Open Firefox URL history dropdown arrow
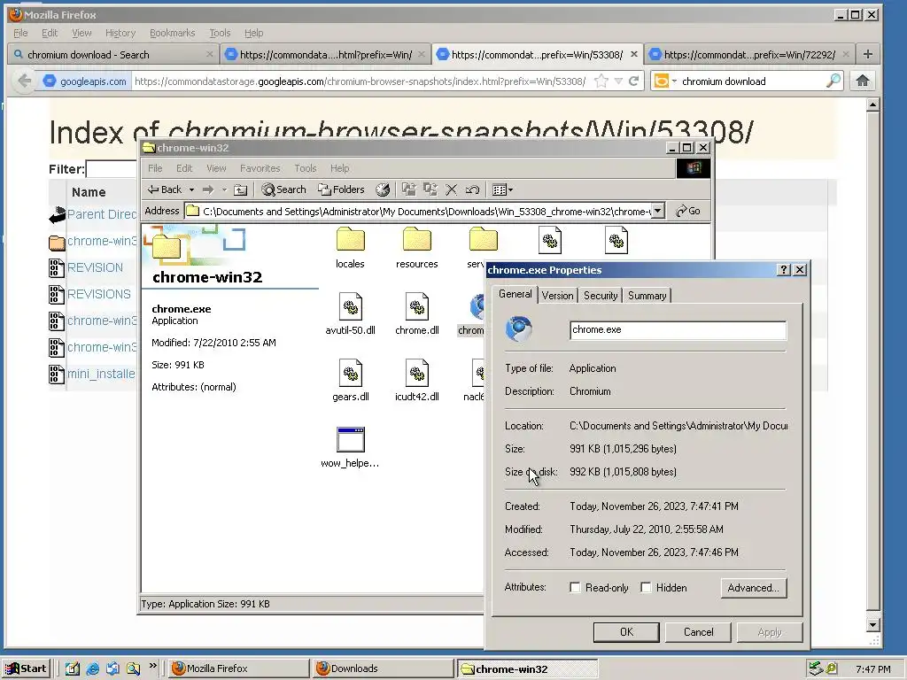907x680 pixels. click(x=618, y=81)
